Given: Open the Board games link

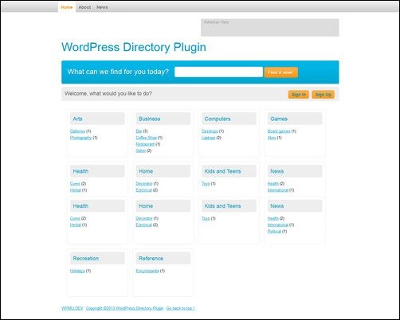Looking at the screenshot, I should 279,131.
